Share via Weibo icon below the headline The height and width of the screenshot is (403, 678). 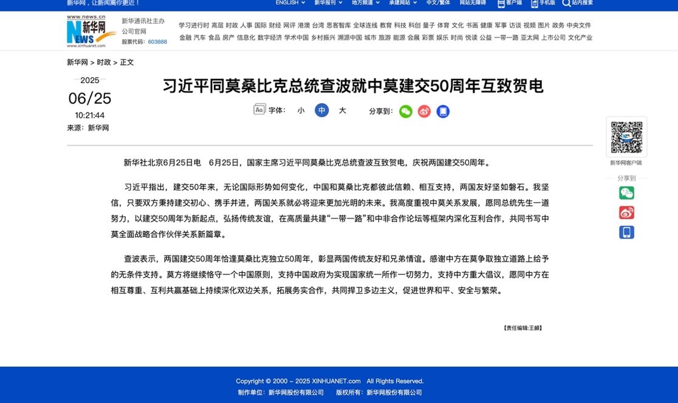(424, 112)
